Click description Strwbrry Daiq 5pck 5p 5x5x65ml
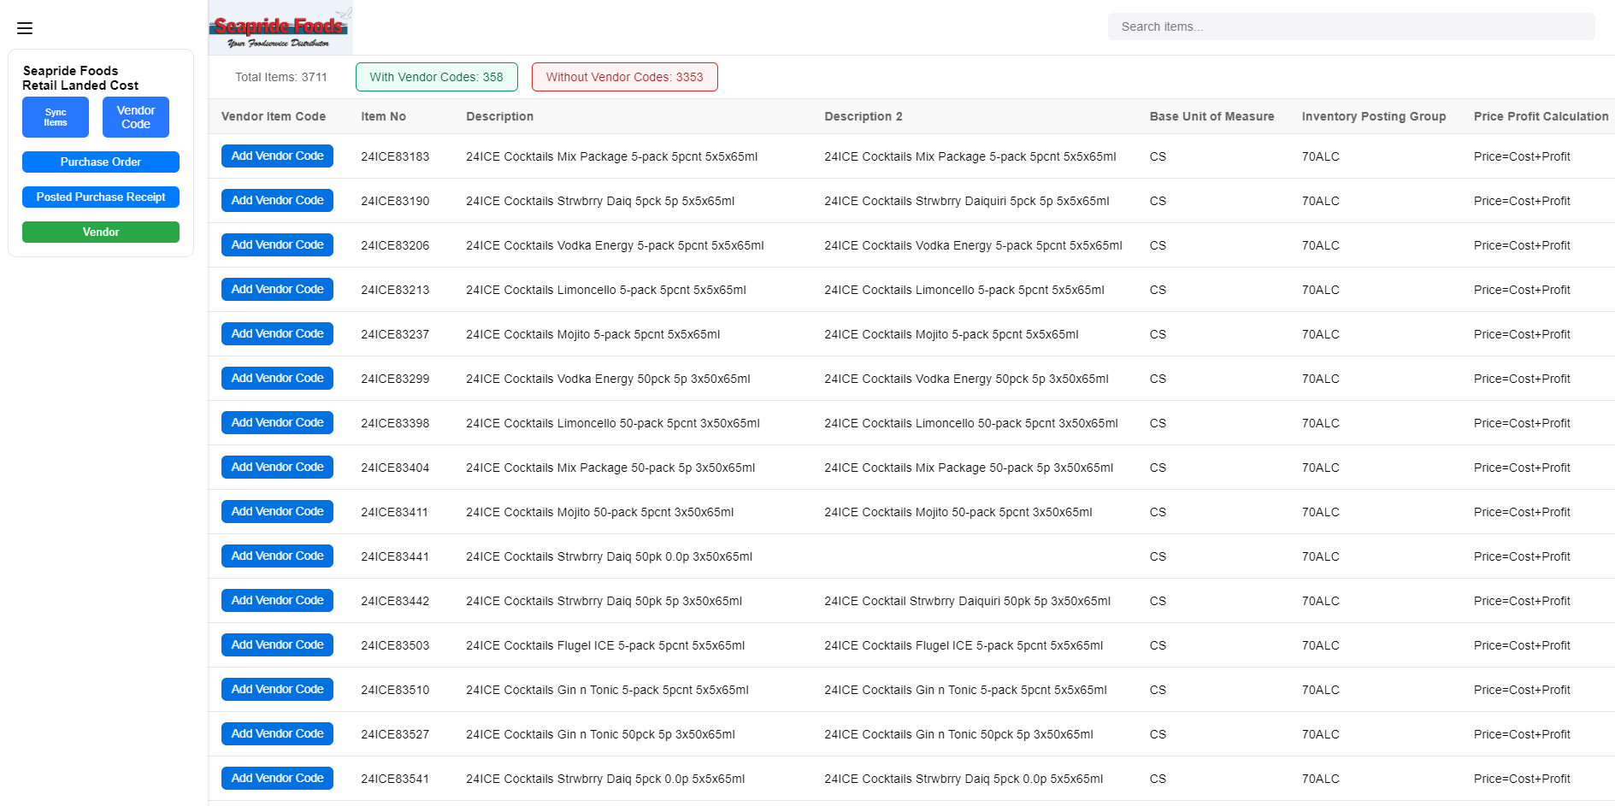The image size is (1615, 806). pyautogui.click(x=600, y=201)
